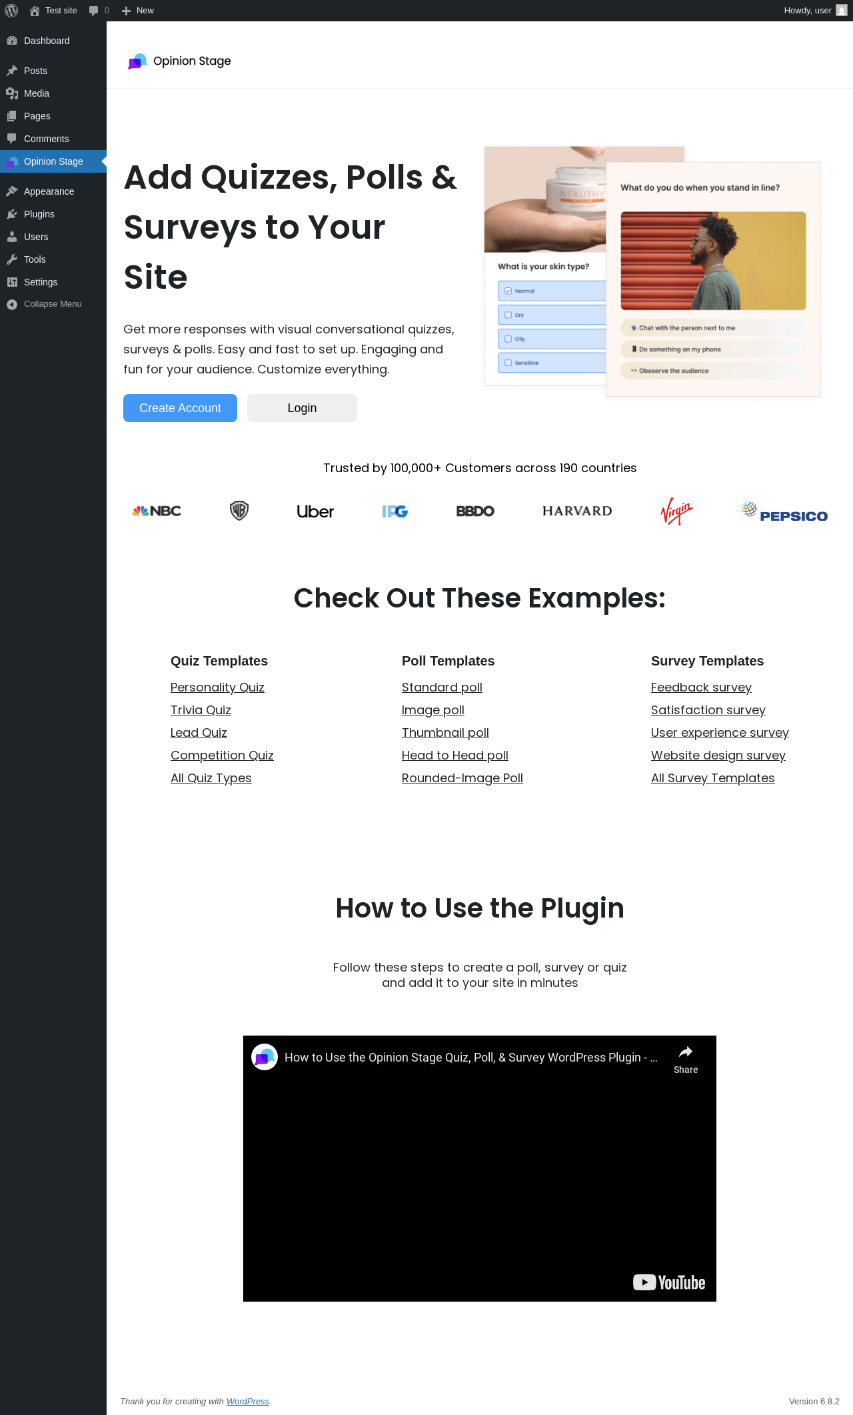Click the PepsiCo logo
Screen dimensions: 853x1415
click(x=784, y=512)
